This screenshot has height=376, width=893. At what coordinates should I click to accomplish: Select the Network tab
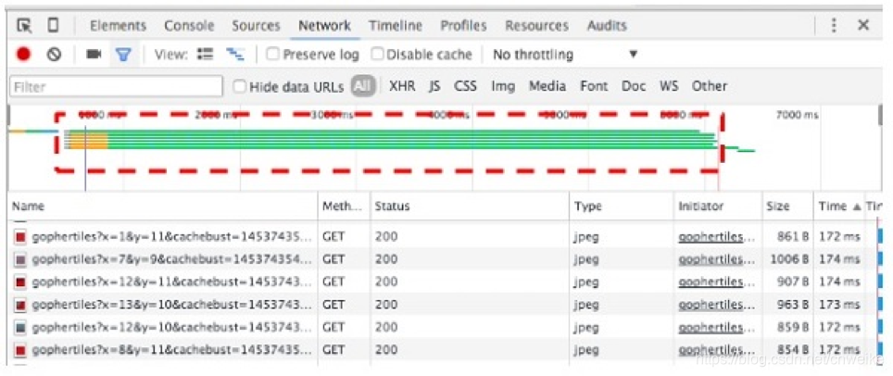point(324,26)
